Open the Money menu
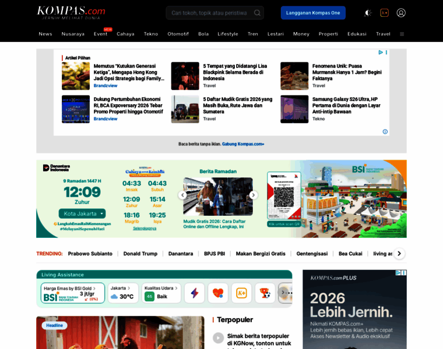The width and height of the screenshot is (443, 349). 301,34
